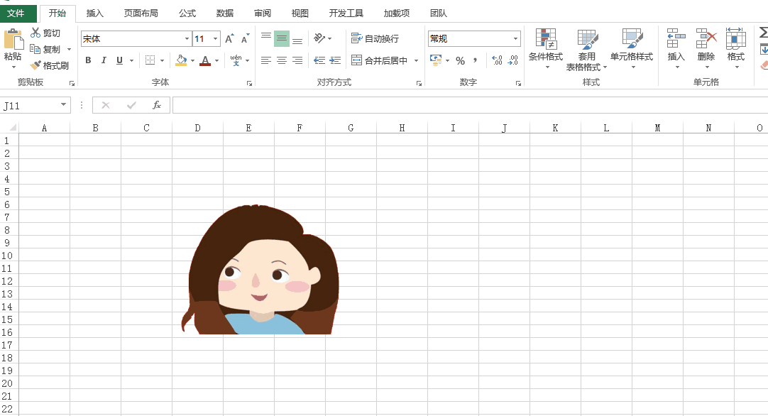
Task: Expand the font color dropdown arrow
Action: pyautogui.click(x=216, y=61)
